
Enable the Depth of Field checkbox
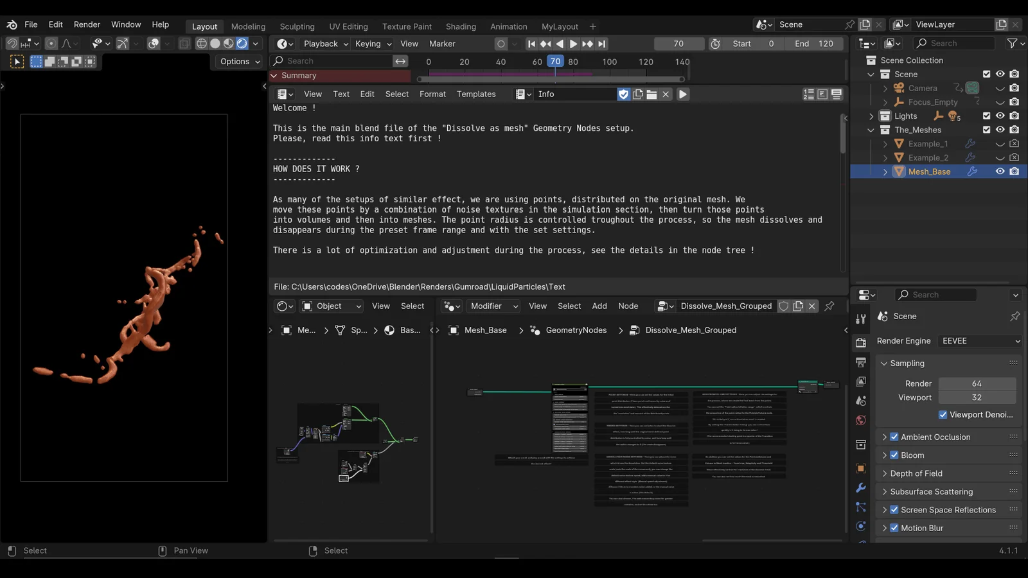pos(894,473)
